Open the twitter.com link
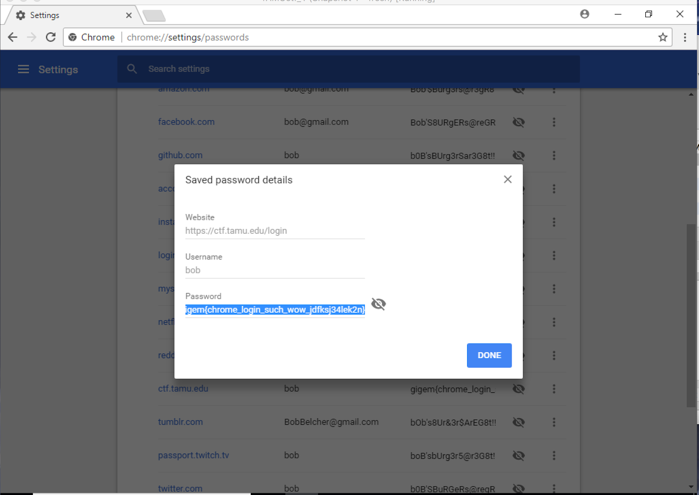The width and height of the screenshot is (699, 495). point(180,488)
